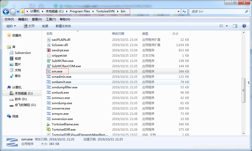Click SubWCRev.exe file icon
The width and height of the screenshot is (252, 151).
(49, 61)
